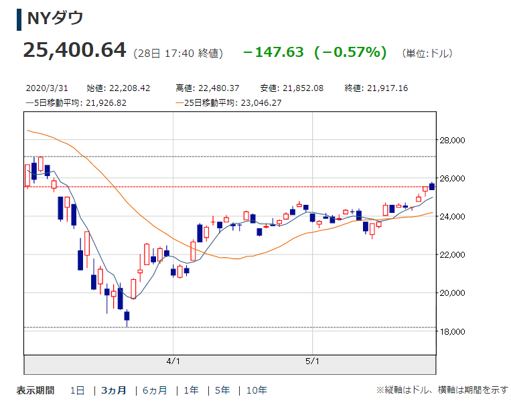Click the 5/1 date label on x-axis
Screen dimensions: 511x407
[x=313, y=361]
